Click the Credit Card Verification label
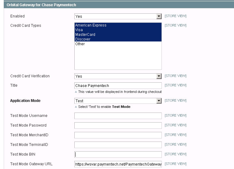The width and height of the screenshot is (234, 169). pyautogui.click(x=30, y=76)
